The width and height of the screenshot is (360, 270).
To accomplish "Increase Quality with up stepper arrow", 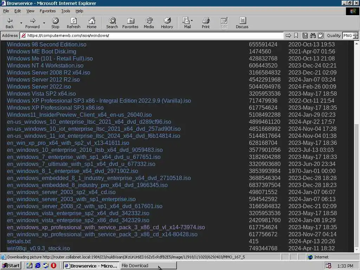I will (x=356, y=34).
